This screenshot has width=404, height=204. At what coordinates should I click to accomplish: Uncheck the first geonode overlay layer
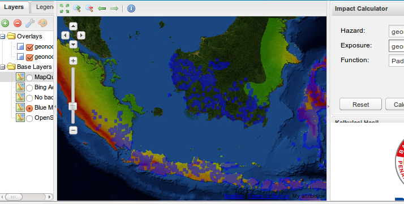(x=29, y=47)
